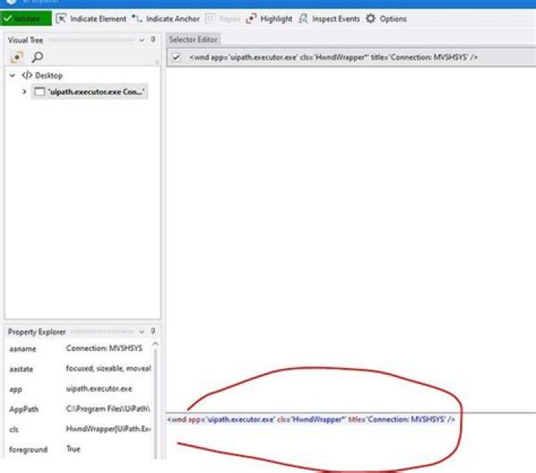
Task: Select 'uipath.executor.exe Con...' tree item
Action: coord(89,91)
